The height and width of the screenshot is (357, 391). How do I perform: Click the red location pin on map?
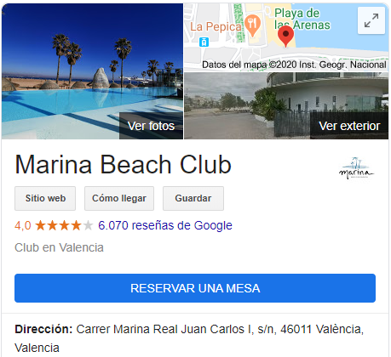[285, 36]
